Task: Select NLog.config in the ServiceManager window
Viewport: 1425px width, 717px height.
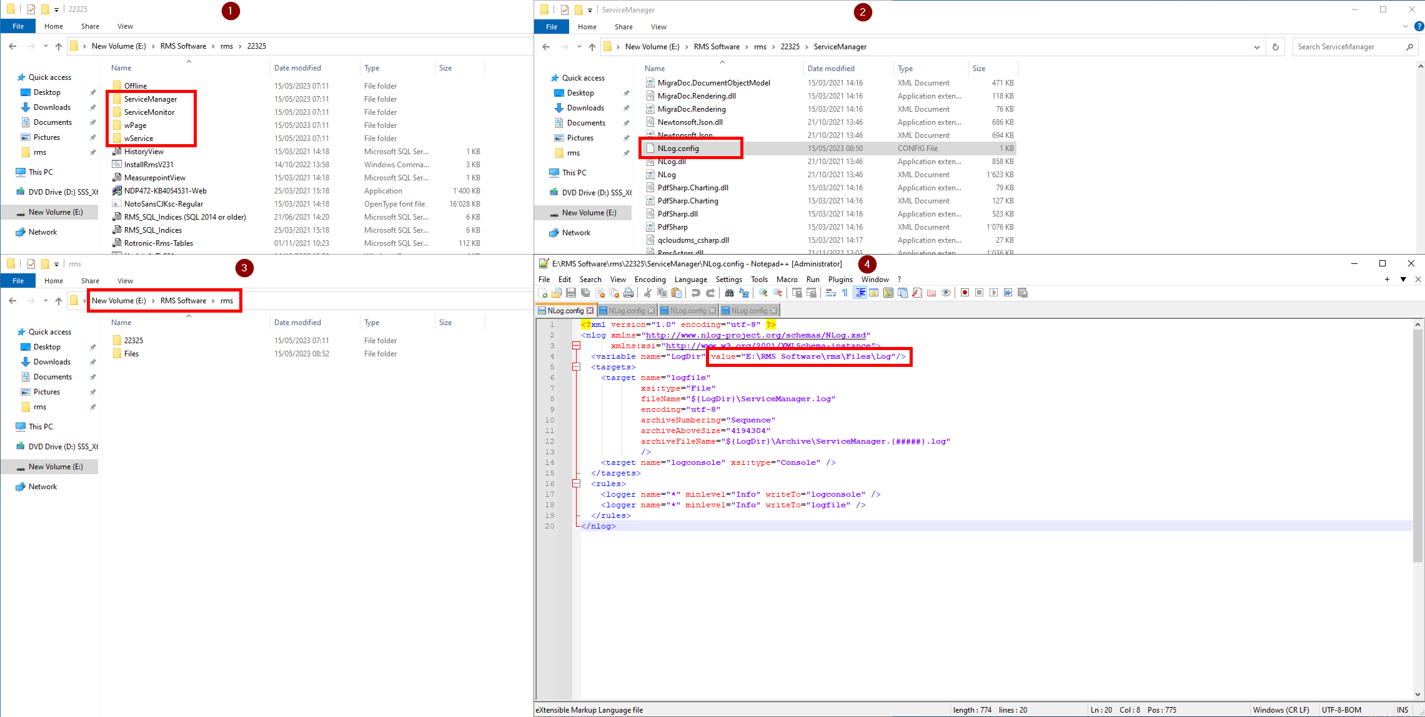Action: pos(678,149)
